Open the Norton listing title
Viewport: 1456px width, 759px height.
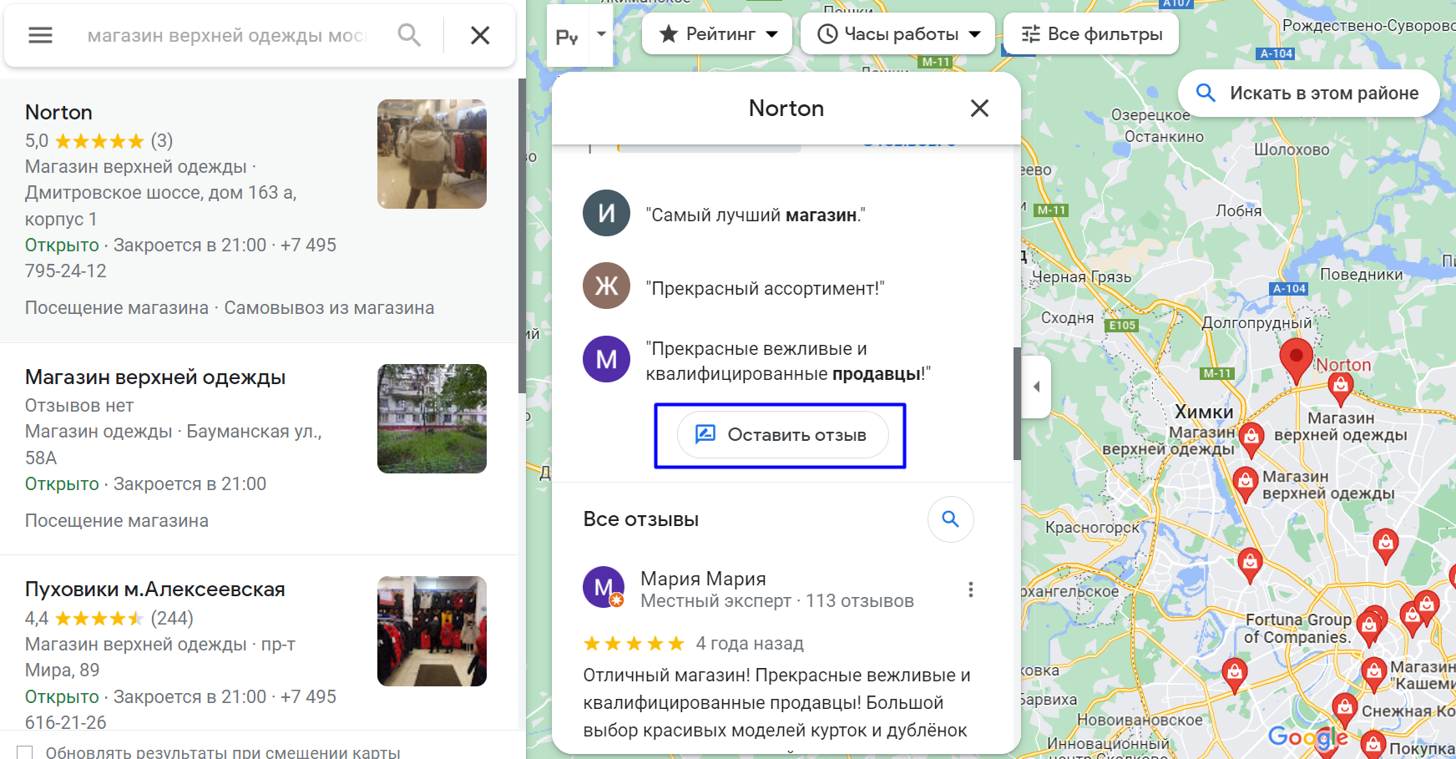tap(58, 113)
